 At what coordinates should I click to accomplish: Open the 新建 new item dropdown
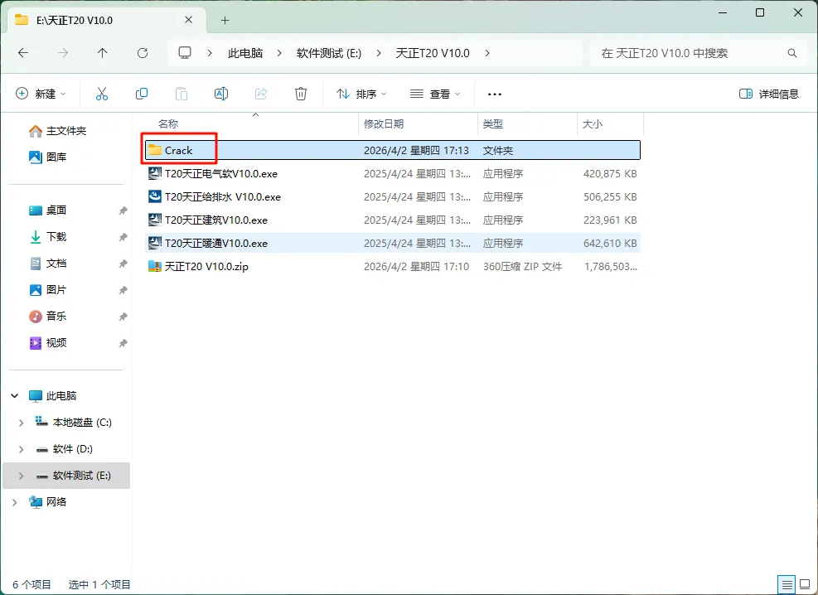41,94
